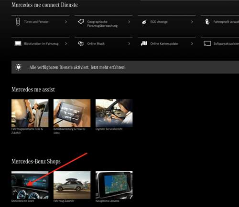This screenshot has width=239, height=207.
Task: Click the car doors icon for Türen und Fenster
Action: point(18,21)
